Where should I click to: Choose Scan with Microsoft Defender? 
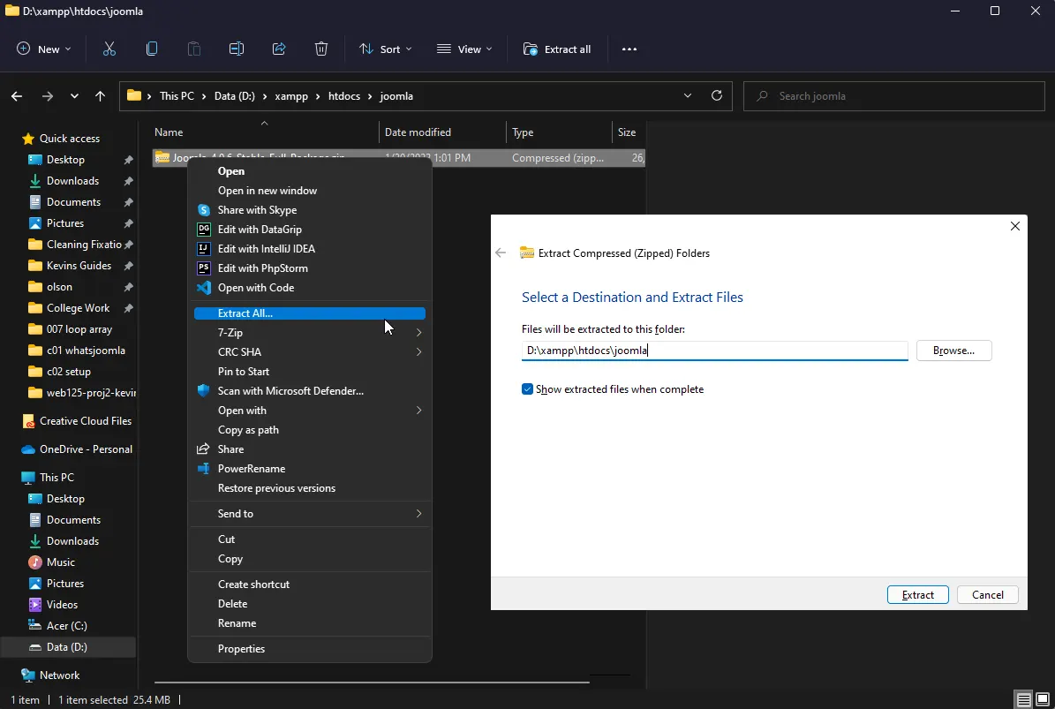pyautogui.click(x=290, y=391)
